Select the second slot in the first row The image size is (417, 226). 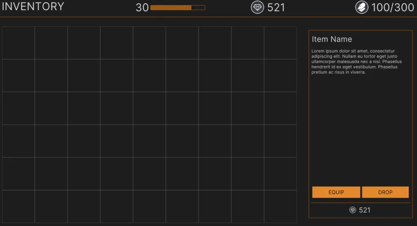(x=51, y=43)
